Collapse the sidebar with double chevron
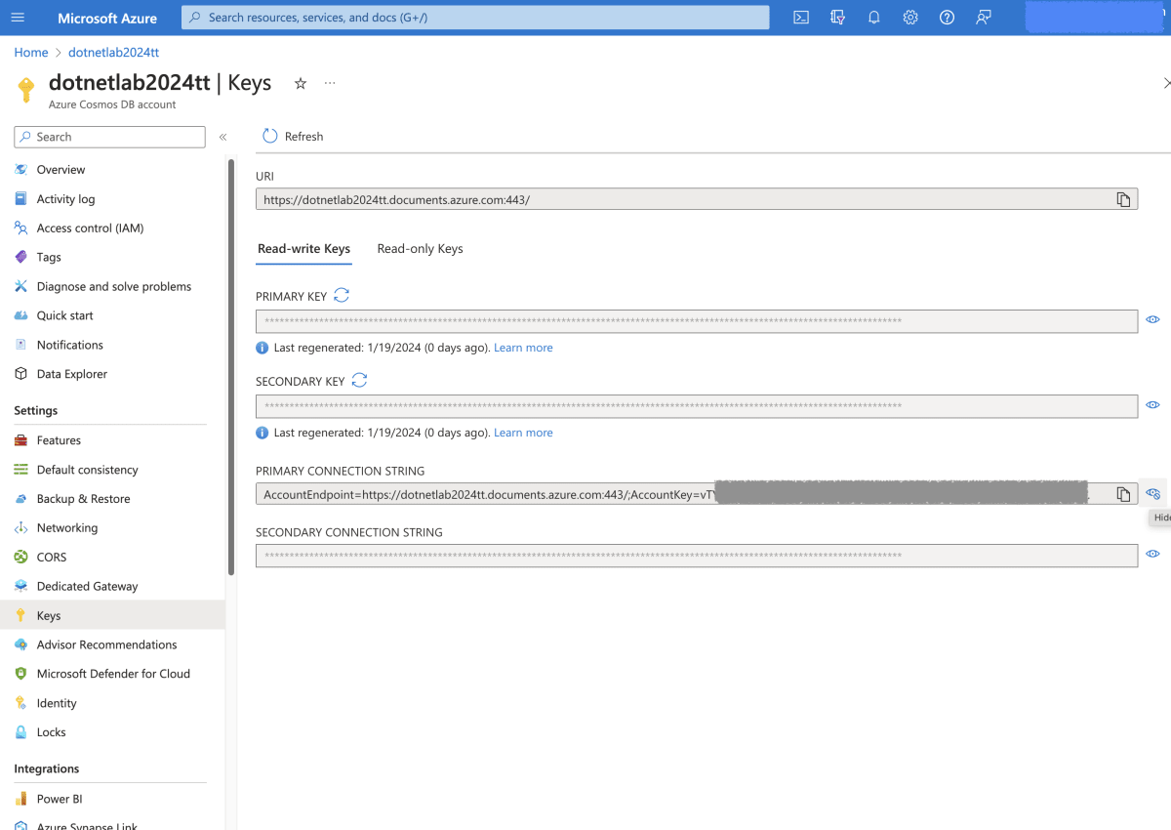This screenshot has height=830, width=1171. pyautogui.click(x=222, y=138)
